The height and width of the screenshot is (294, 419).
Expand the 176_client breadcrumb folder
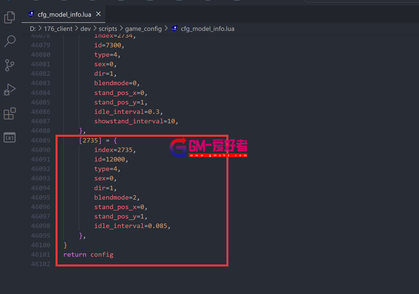point(58,29)
